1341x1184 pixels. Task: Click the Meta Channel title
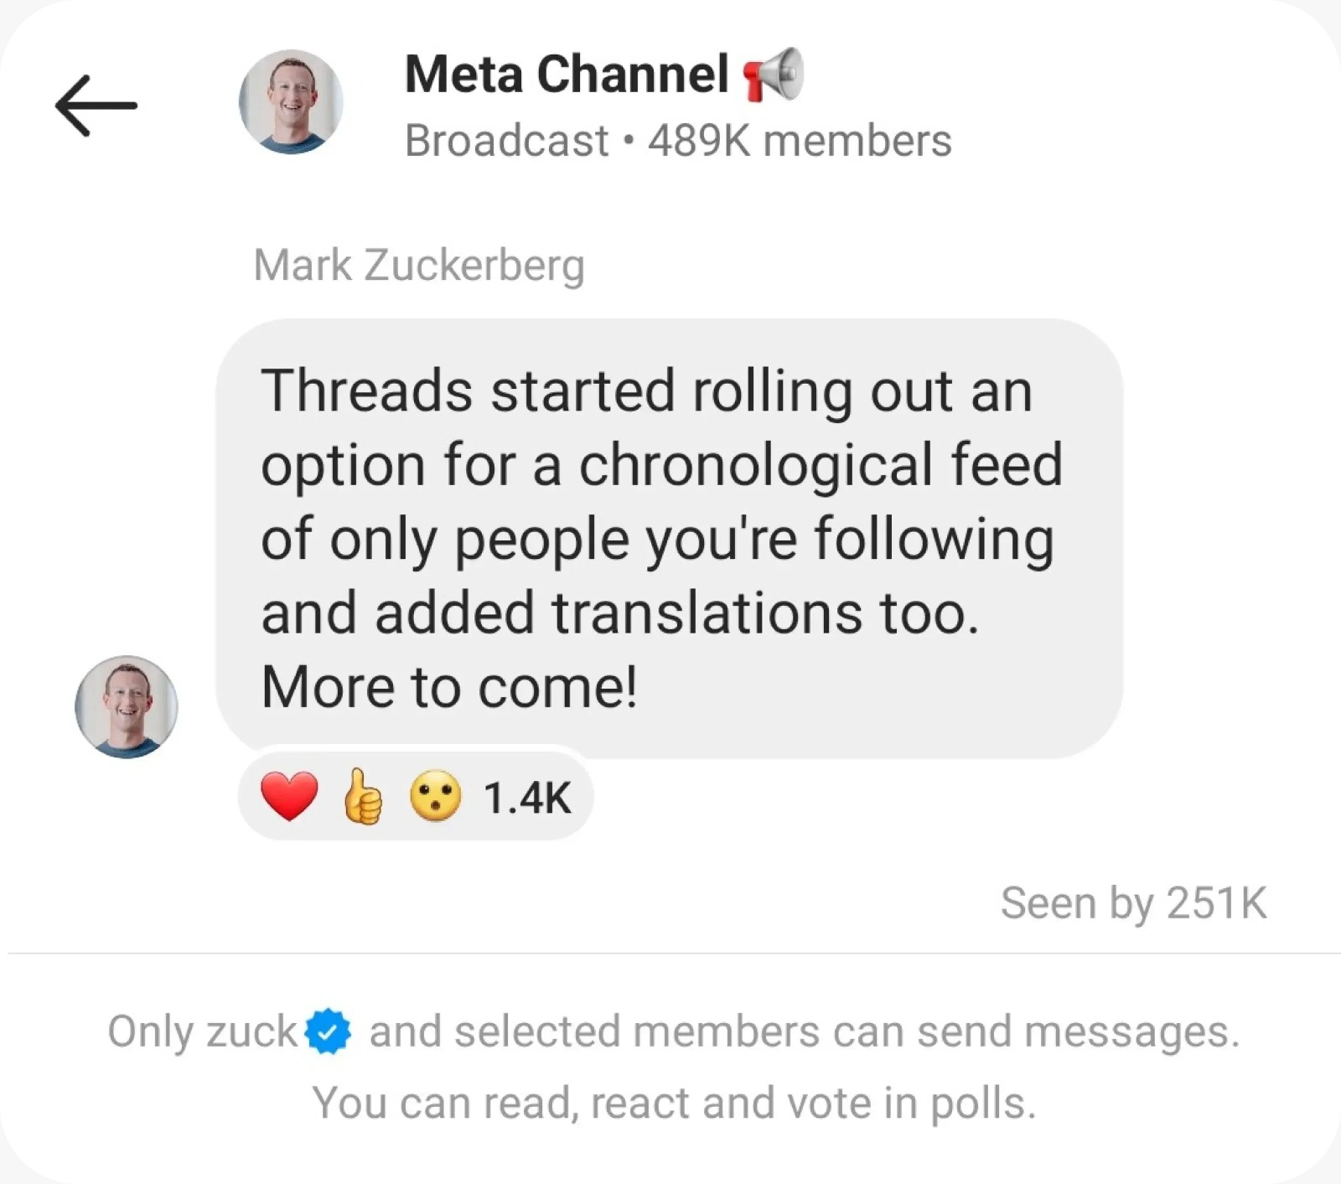(567, 75)
